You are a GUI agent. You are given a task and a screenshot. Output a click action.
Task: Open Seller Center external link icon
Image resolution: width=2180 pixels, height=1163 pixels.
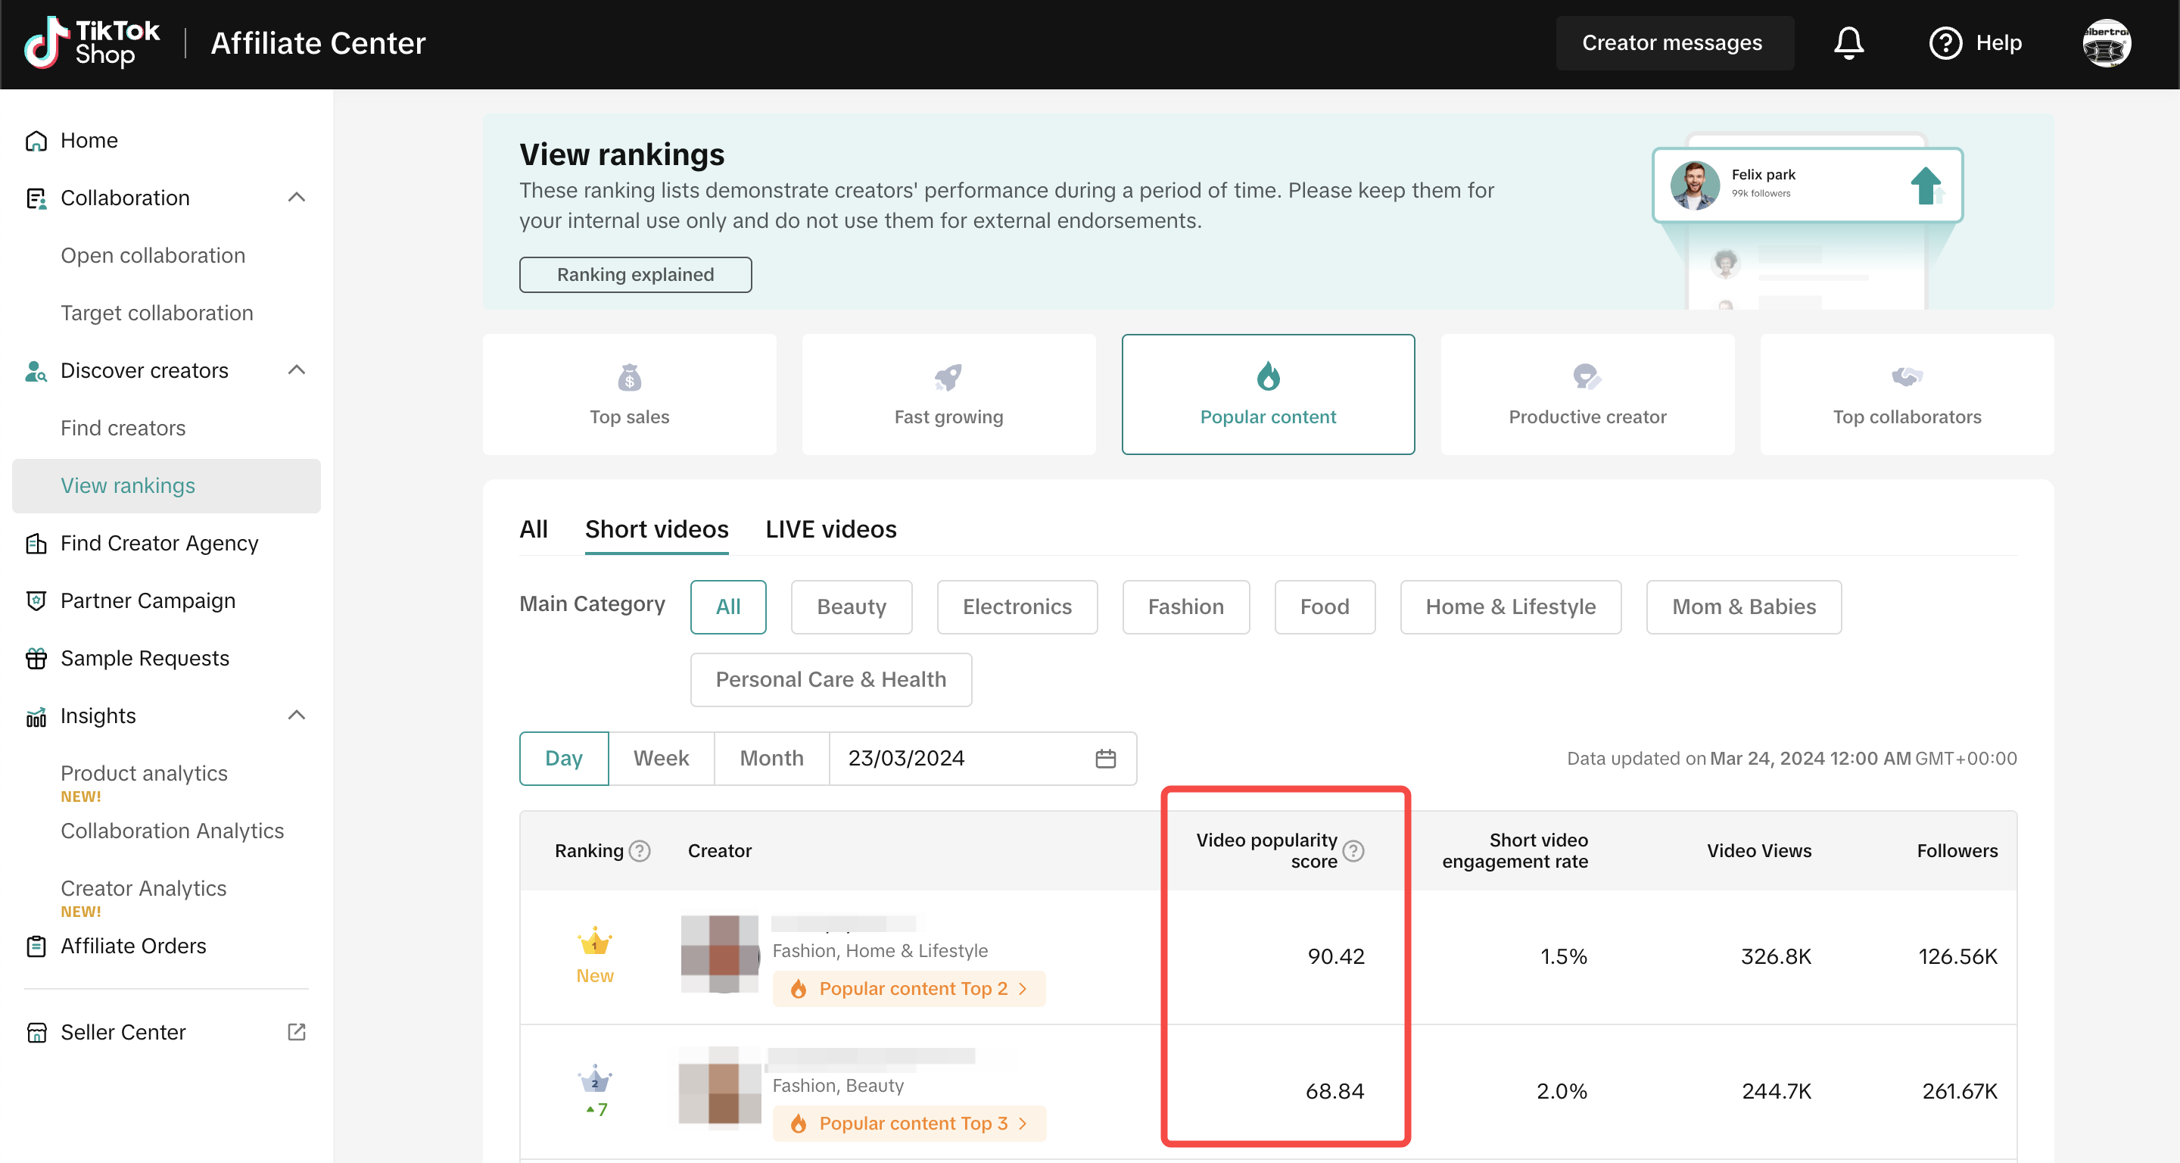click(296, 1032)
